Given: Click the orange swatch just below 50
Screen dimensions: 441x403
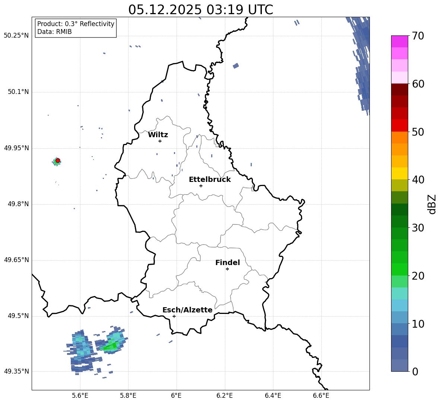Looking at the screenshot, I should (x=399, y=138).
